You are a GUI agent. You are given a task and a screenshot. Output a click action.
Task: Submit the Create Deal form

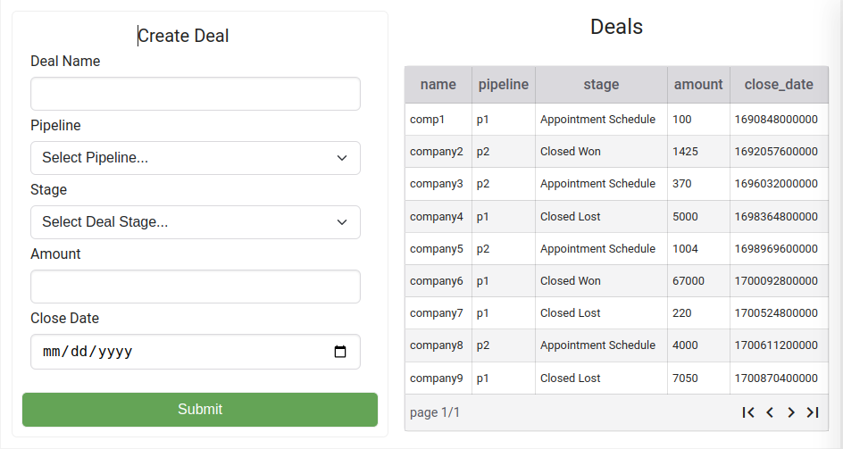tap(200, 409)
